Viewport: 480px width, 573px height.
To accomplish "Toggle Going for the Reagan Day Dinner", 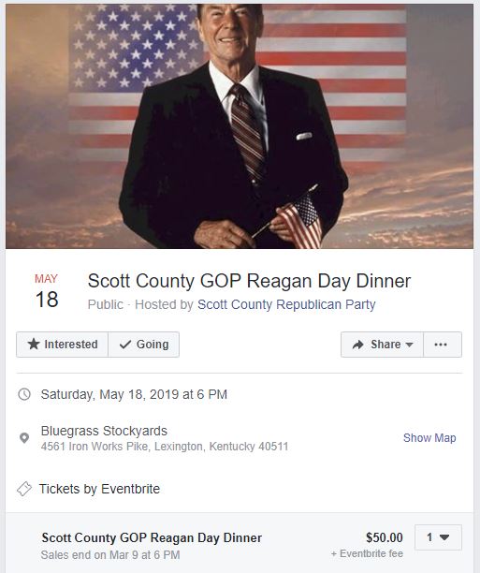I will (143, 345).
